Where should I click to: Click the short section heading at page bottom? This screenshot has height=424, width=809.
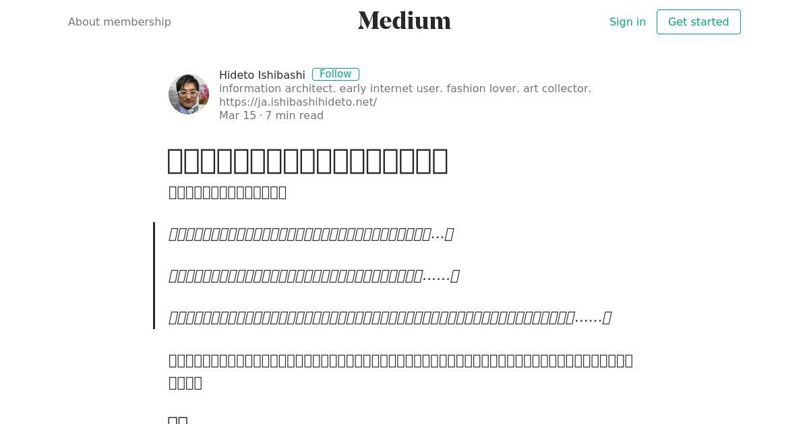(178, 420)
